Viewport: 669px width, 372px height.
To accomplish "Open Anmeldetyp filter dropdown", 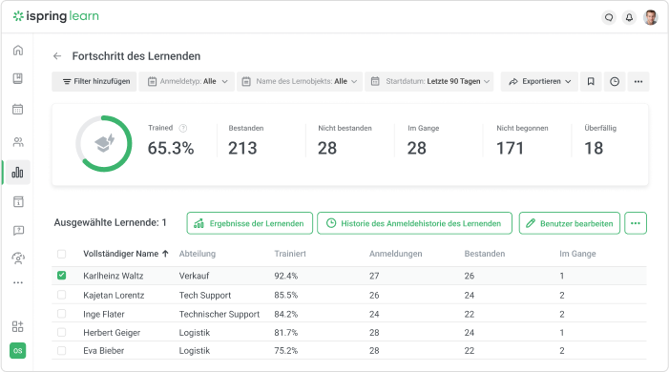I will pos(186,81).
